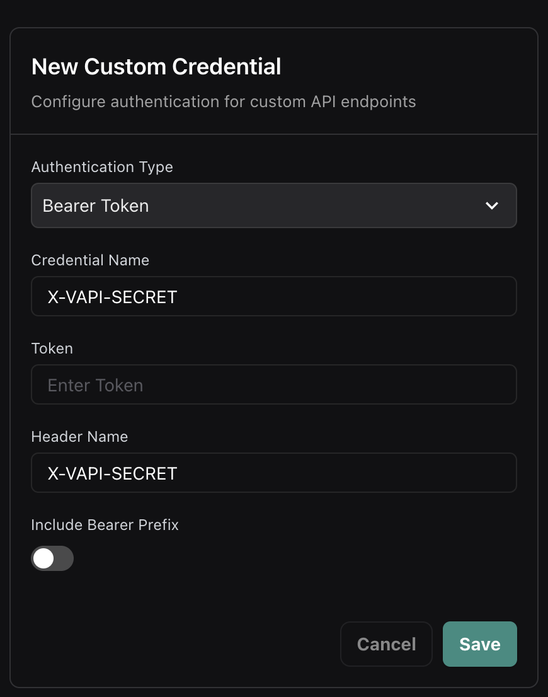Click the Credential Name field

[274, 296]
